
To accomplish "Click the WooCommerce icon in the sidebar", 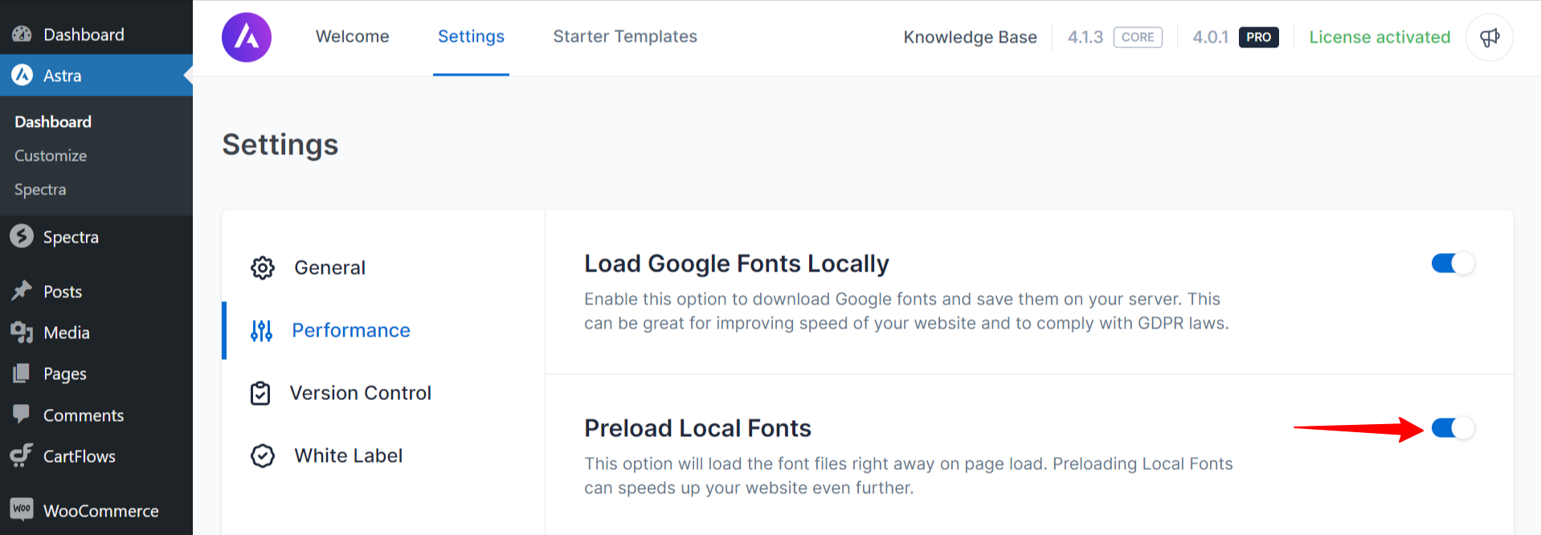I will [x=22, y=509].
